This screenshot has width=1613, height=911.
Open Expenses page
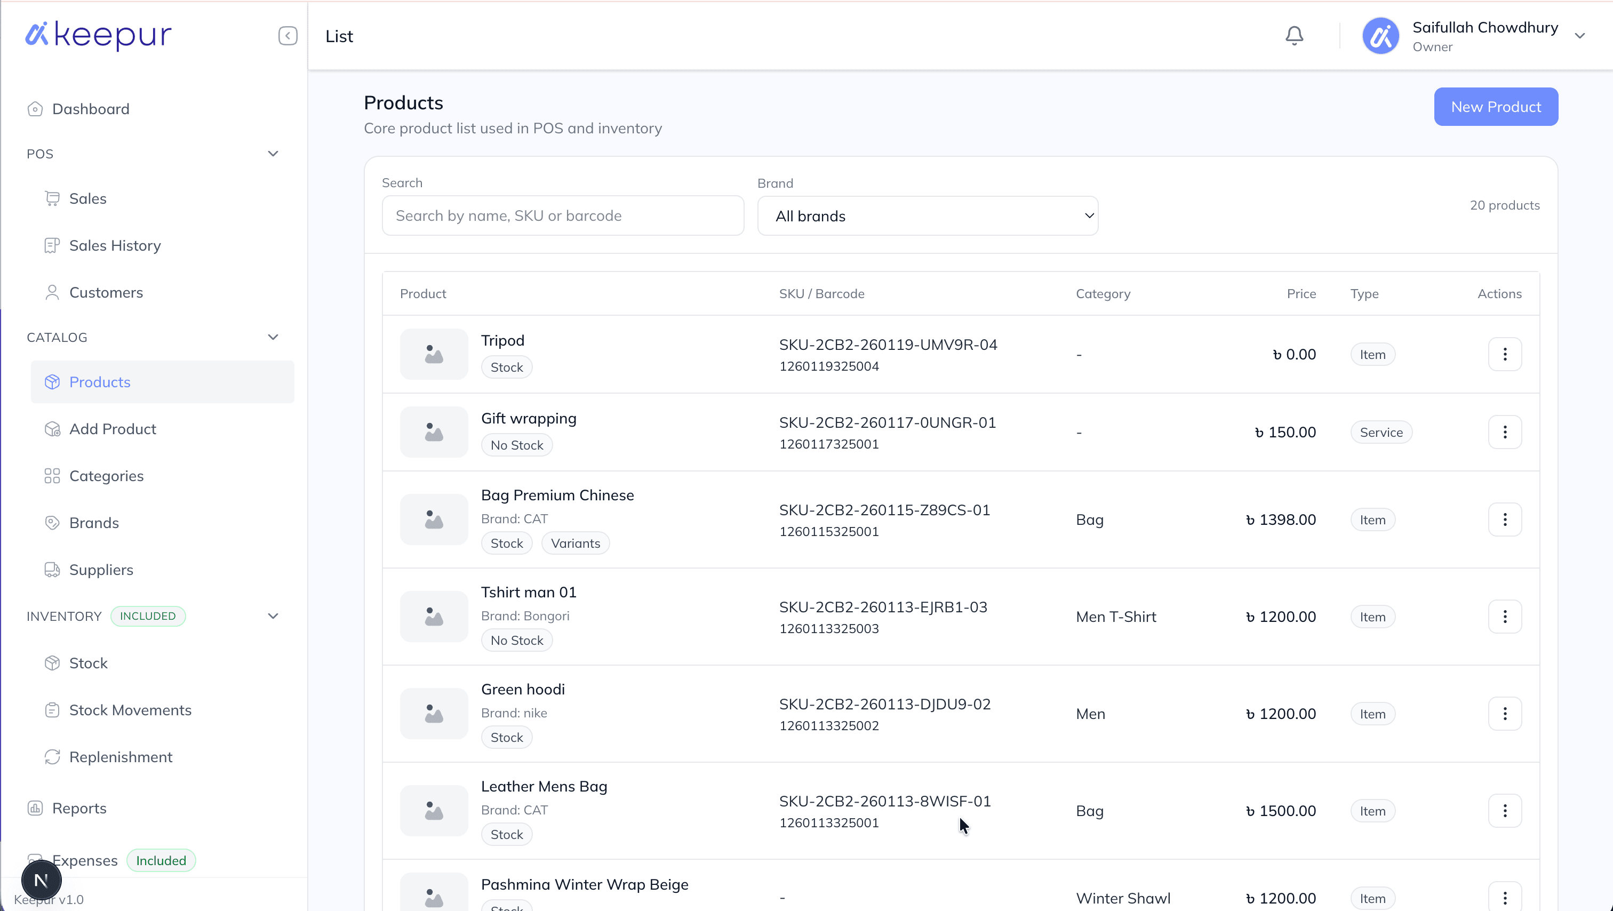point(84,860)
